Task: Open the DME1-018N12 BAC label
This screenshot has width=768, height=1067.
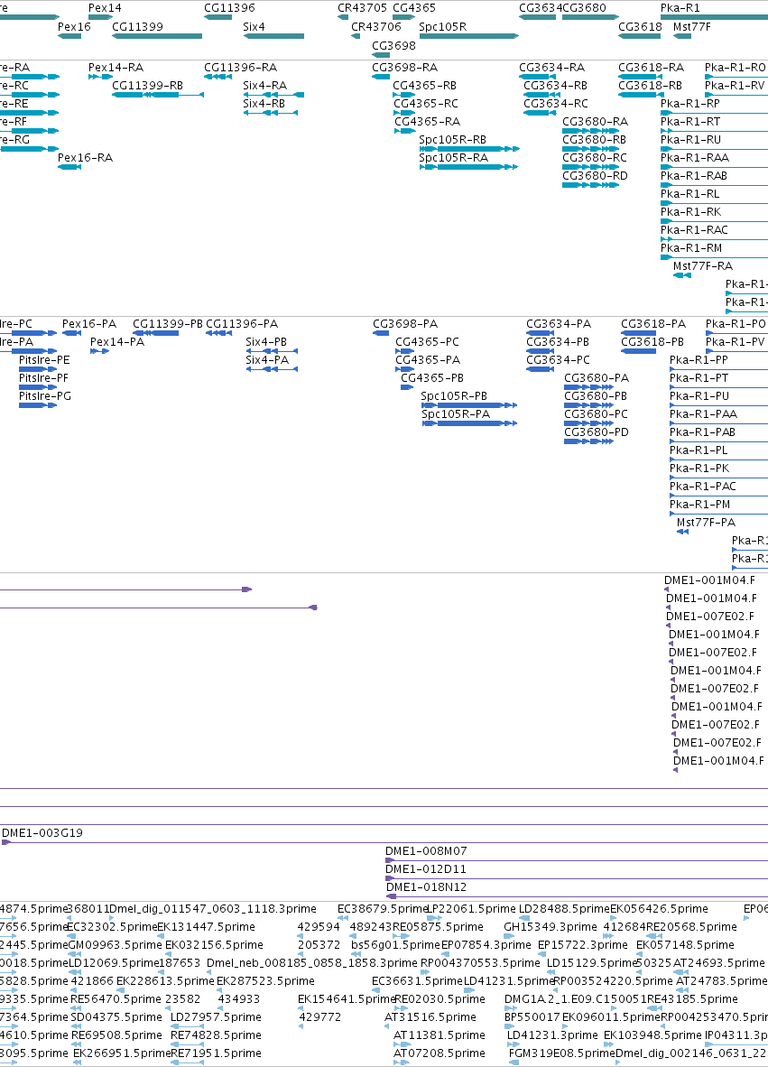Action: pyautogui.click(x=427, y=887)
